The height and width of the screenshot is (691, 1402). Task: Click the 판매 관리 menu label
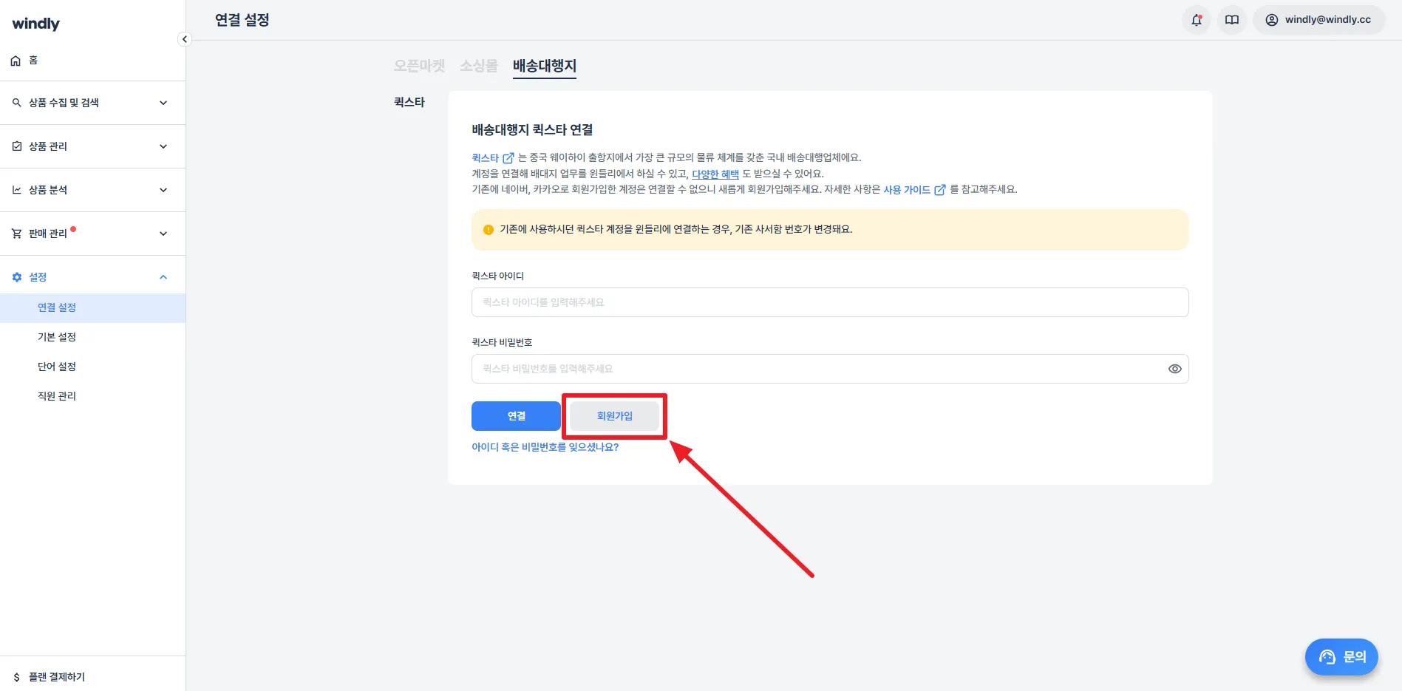(x=48, y=234)
